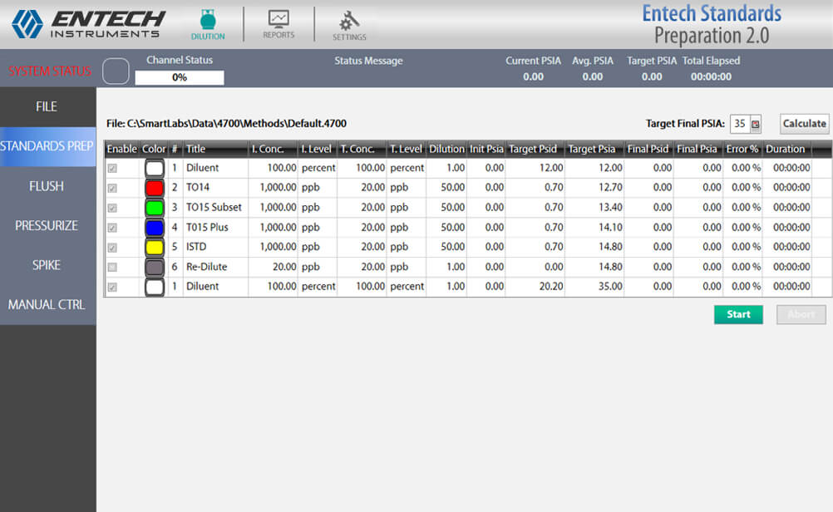This screenshot has height=512, width=833.
Task: Enable the Re-Dilute row checkbox
Action: pyautogui.click(x=112, y=267)
